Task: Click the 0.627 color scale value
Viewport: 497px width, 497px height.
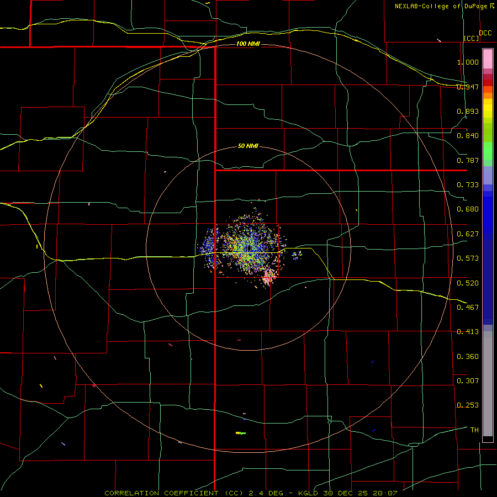Action: [468, 234]
